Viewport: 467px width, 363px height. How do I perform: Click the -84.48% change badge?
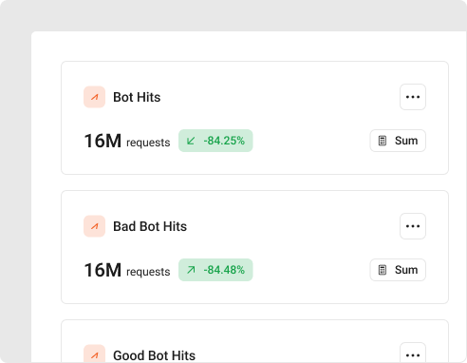(x=215, y=270)
